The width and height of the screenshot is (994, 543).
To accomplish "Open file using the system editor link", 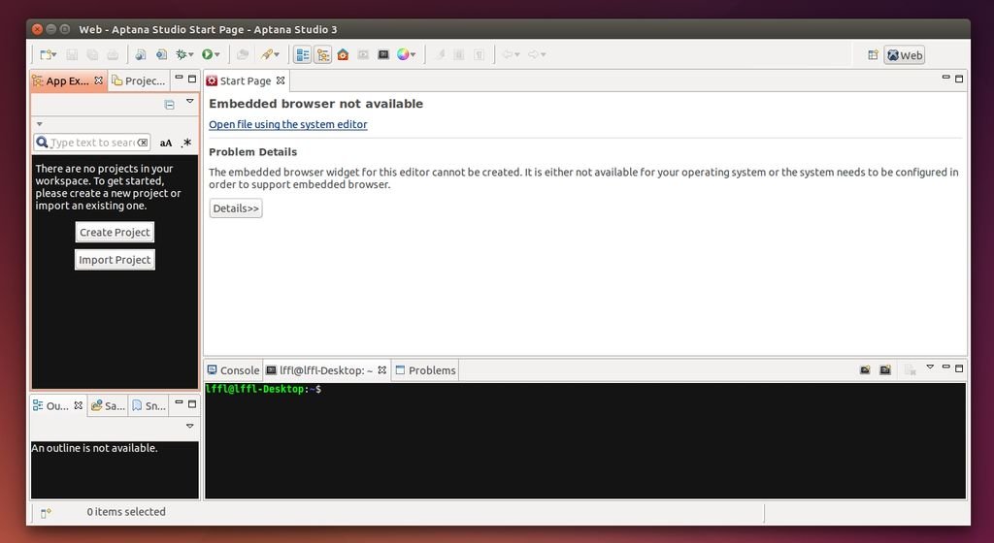I will [288, 124].
